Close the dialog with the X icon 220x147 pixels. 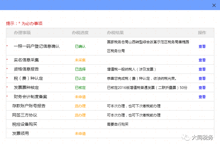click(214, 5)
